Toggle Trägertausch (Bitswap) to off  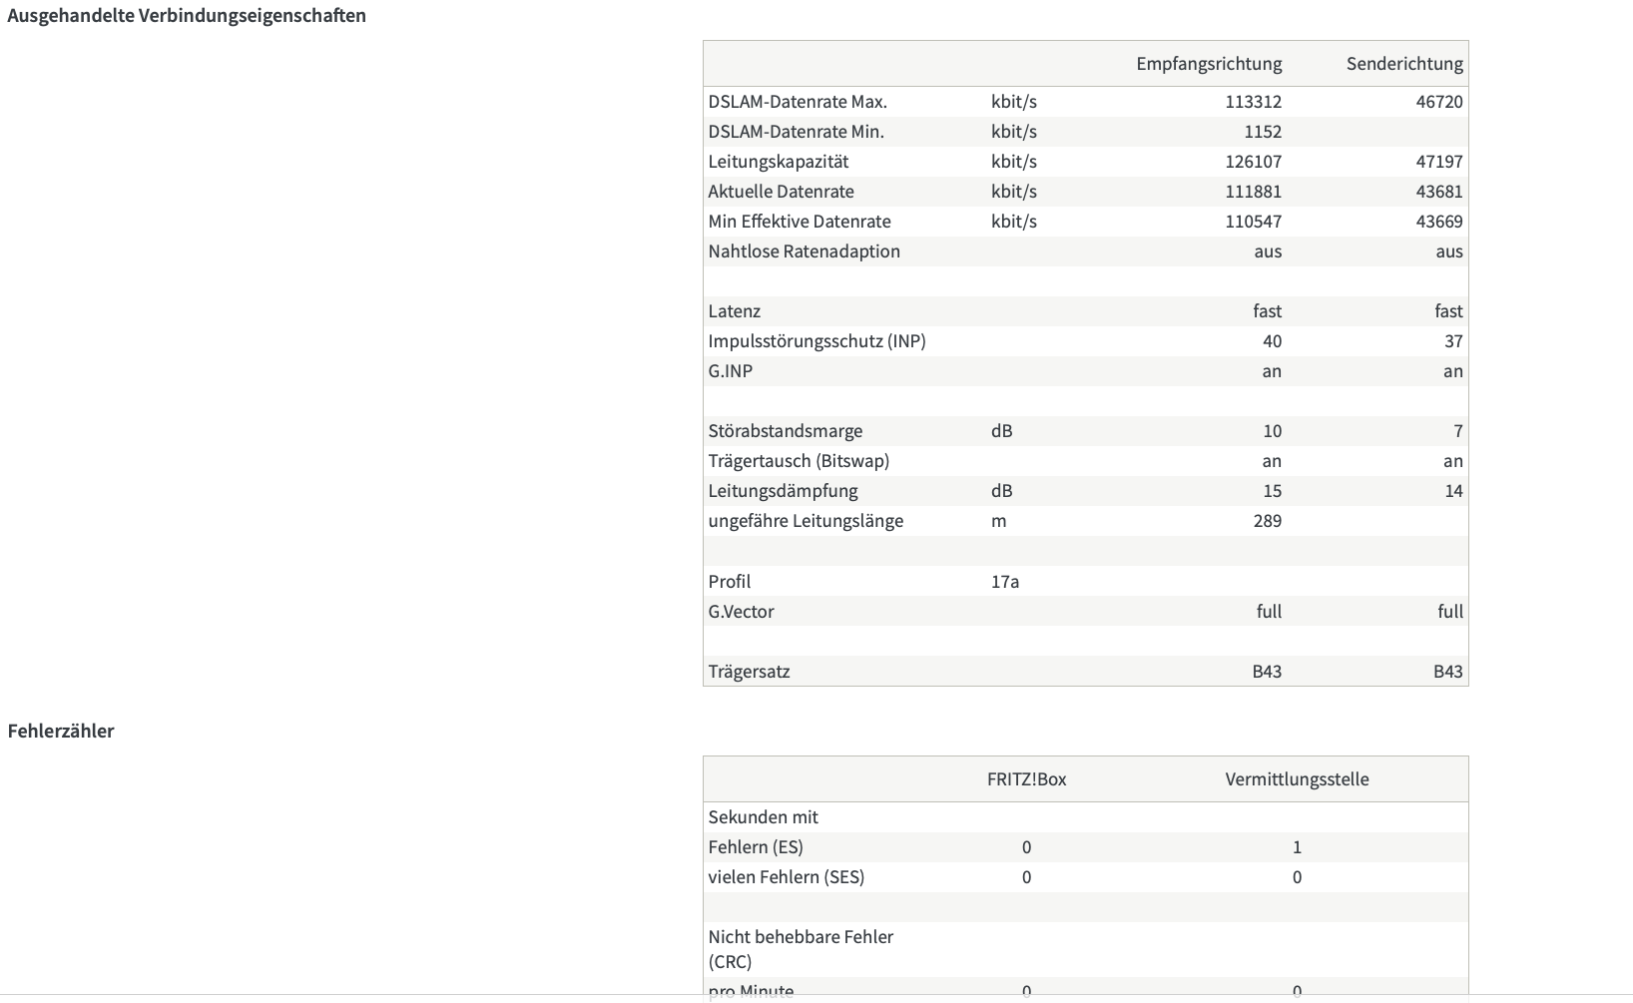point(1269,460)
